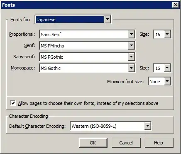Open the Proportional Size 16 dropdown
Screen dimensions: 181x154
tap(162, 34)
